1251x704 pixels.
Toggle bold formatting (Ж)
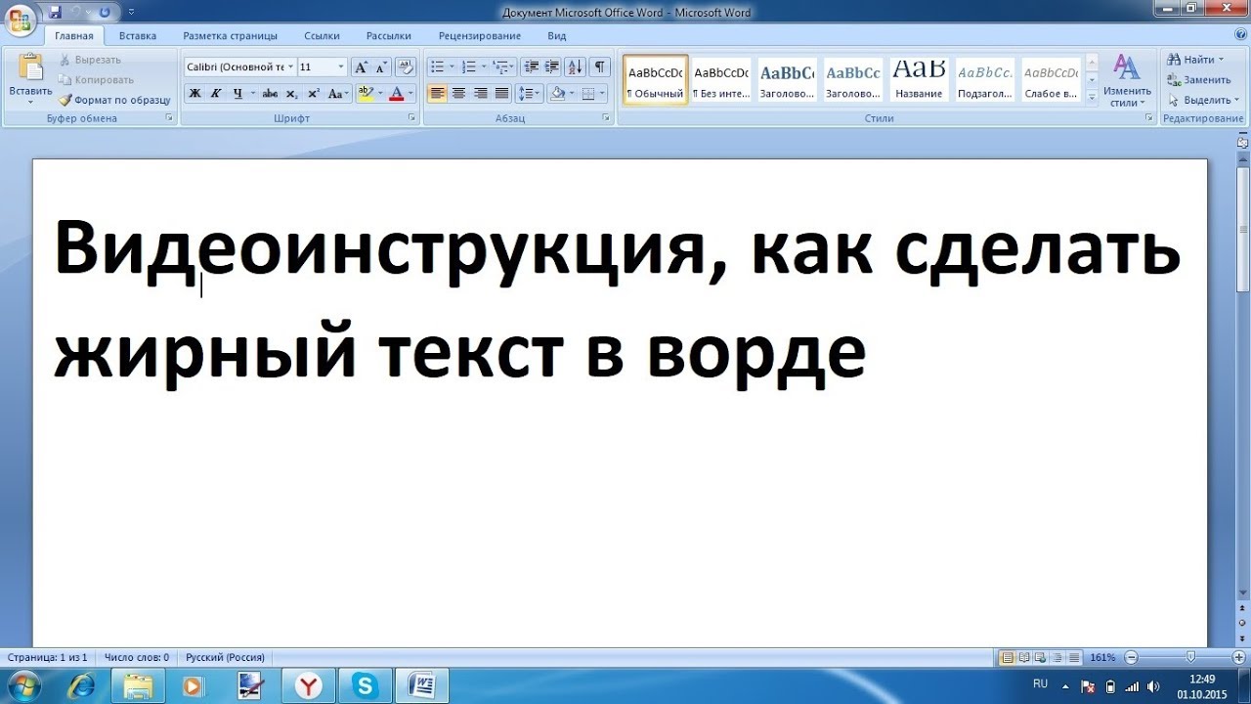point(194,94)
